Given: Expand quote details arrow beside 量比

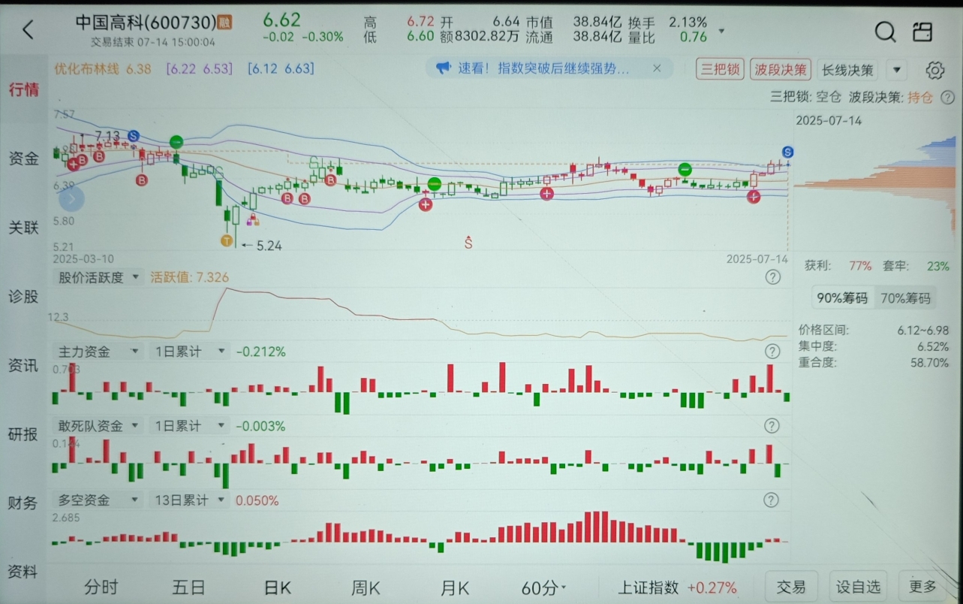Looking at the screenshot, I should [721, 32].
